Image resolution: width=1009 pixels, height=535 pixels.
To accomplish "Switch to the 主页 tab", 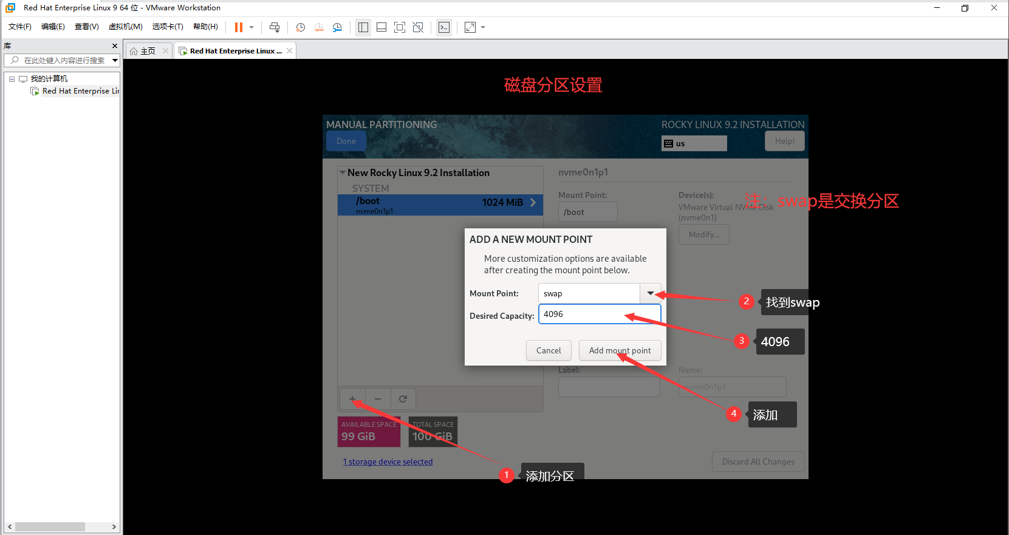I will point(148,51).
